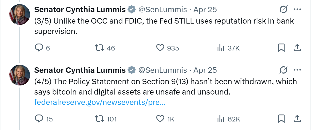Viewport: 313px width, 130px height.
Task: Click Senator Lummis avatar on 3/5 tweet
Action: pos(20,15)
